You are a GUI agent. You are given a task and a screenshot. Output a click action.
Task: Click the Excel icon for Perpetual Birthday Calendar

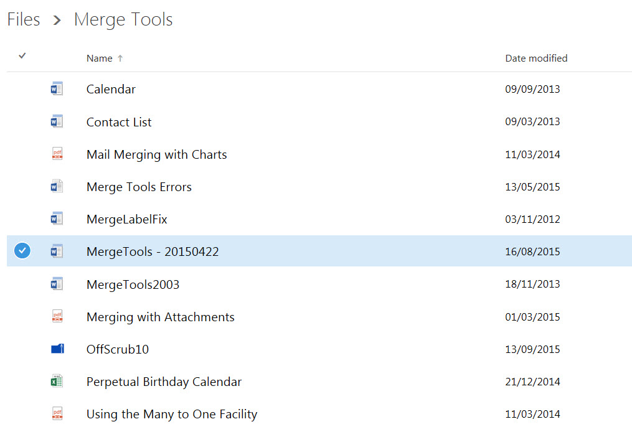[x=57, y=381]
